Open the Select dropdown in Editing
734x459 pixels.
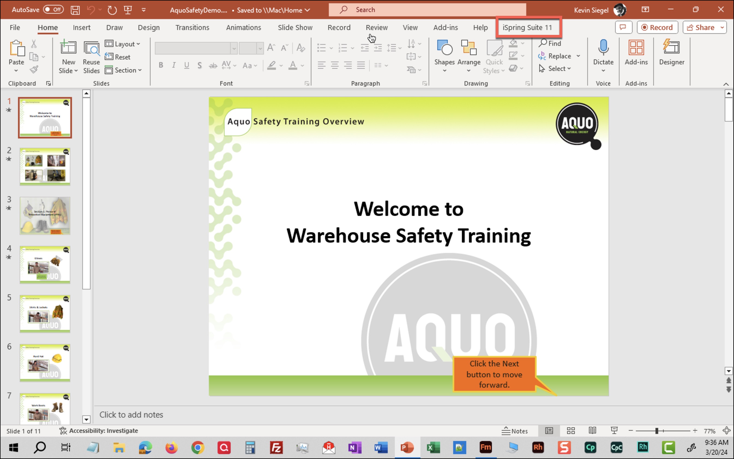556,69
